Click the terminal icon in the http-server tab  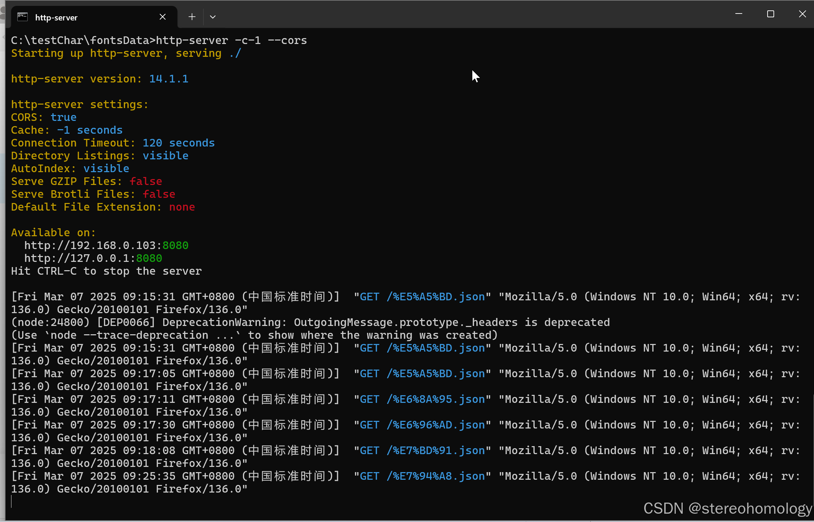click(23, 17)
